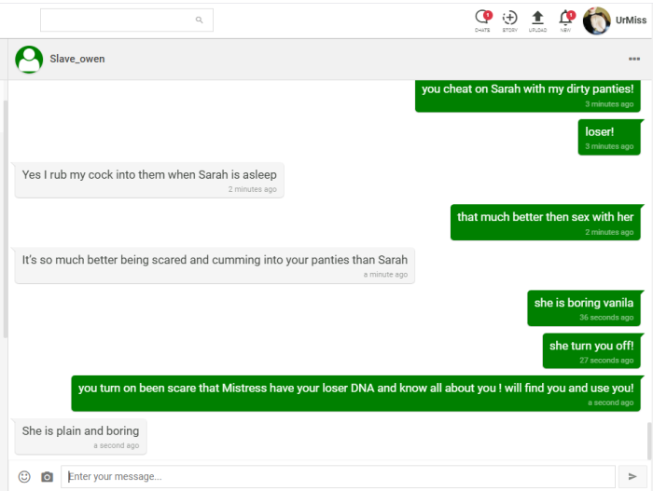The image size is (653, 491).
Task: Click into the top search box
Action: pos(117,20)
